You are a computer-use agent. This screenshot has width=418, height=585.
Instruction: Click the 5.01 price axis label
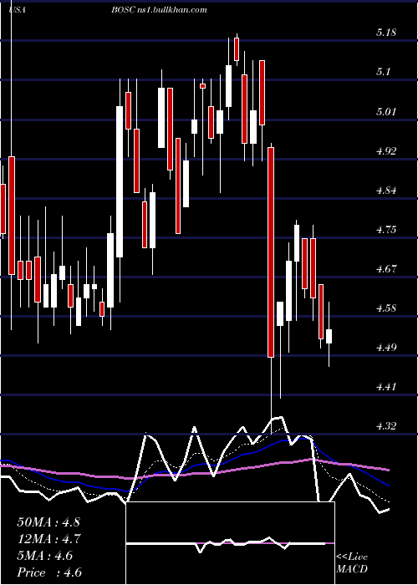coord(386,111)
